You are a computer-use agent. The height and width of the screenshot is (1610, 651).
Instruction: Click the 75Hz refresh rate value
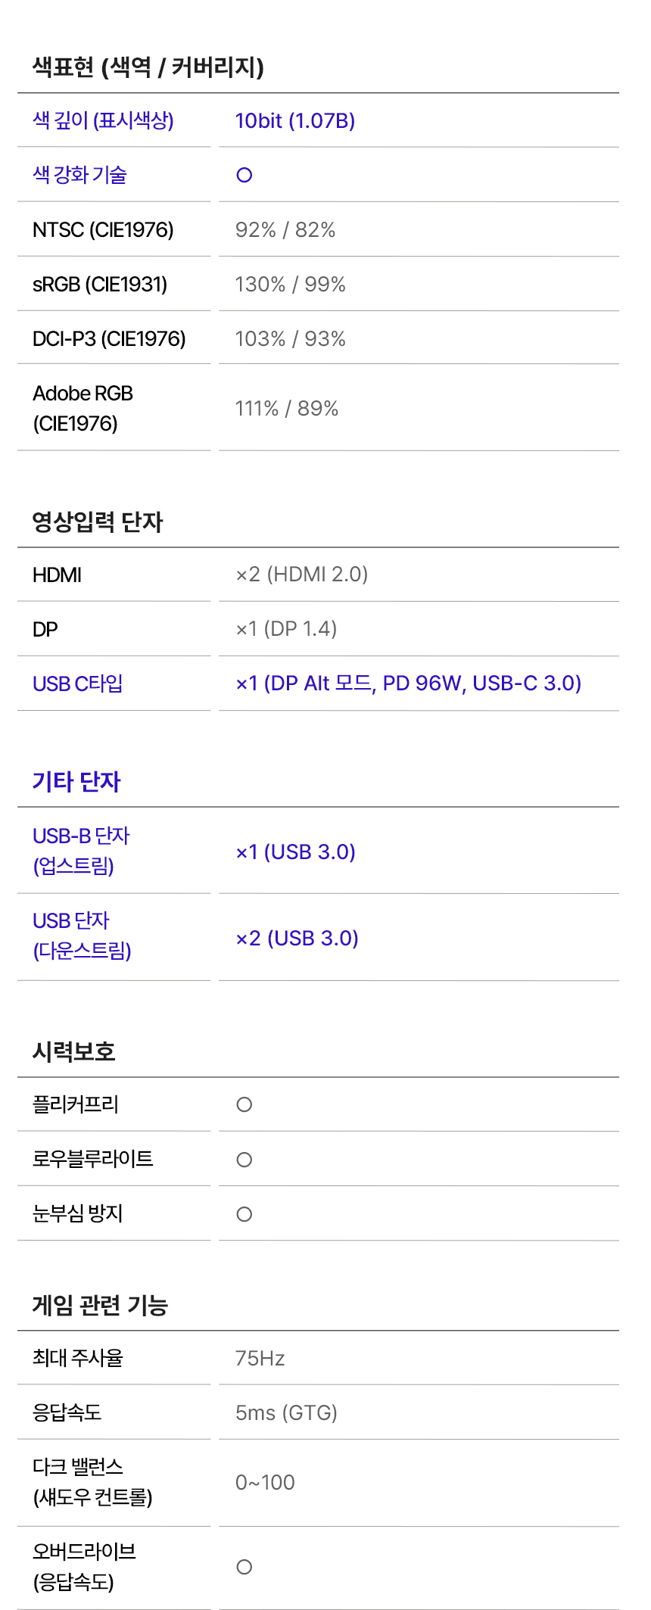pyautogui.click(x=260, y=1359)
